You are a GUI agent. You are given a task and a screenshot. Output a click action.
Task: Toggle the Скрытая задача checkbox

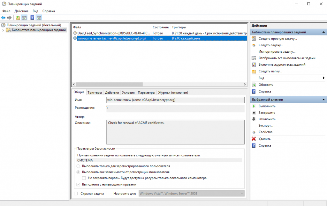(x=76, y=194)
